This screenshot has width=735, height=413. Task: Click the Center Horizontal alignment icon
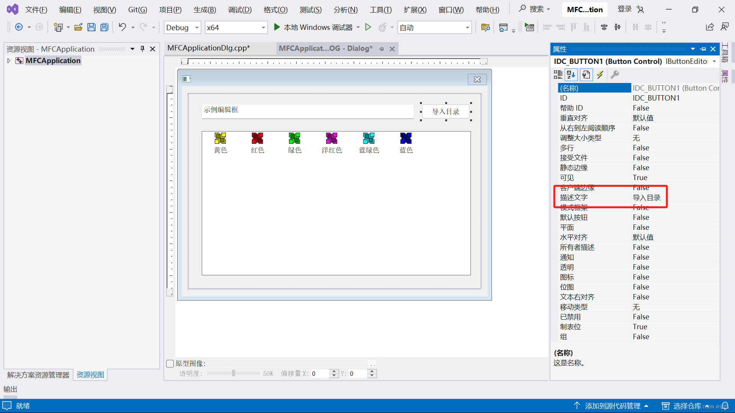tap(604, 27)
